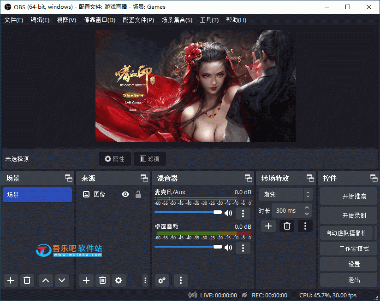Screen dimensions: 380x301
Task: Pop out the 来源 dock panel
Action: tap(144, 179)
